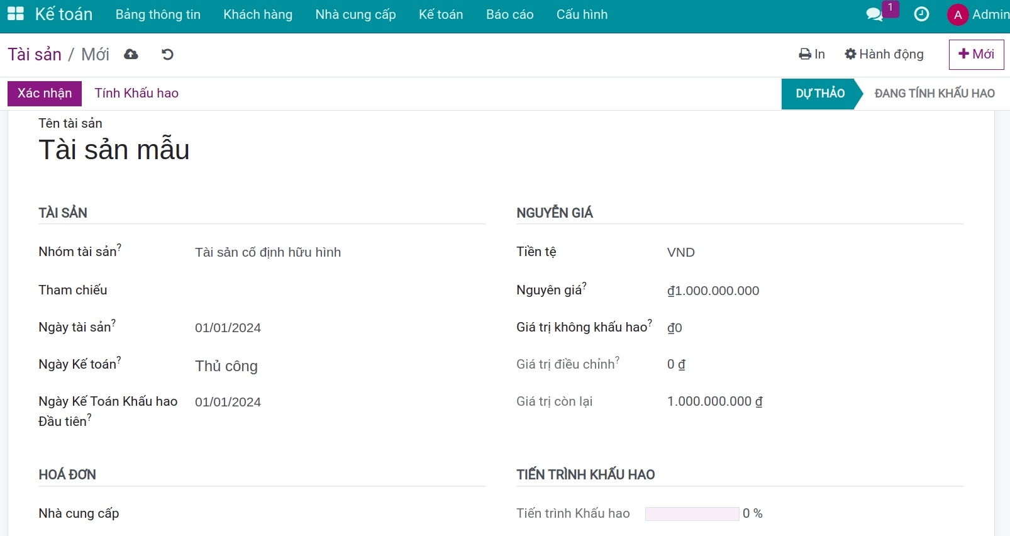Open the apps grid home menu
The image size is (1010, 536).
click(15, 14)
